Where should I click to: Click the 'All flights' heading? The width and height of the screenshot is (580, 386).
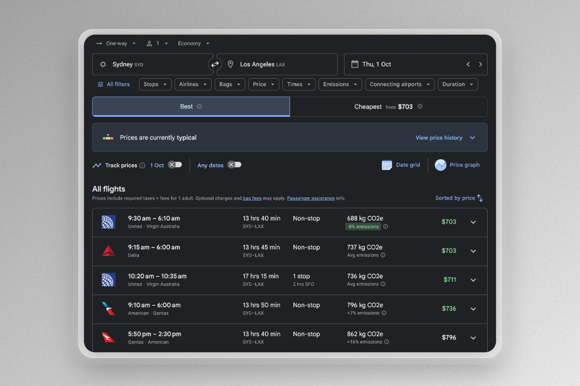pyautogui.click(x=109, y=189)
